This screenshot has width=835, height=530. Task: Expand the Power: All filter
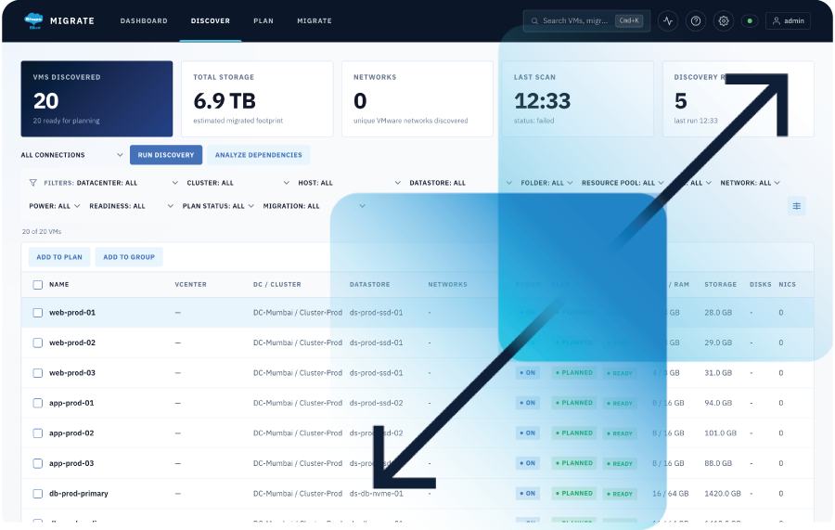click(x=55, y=206)
